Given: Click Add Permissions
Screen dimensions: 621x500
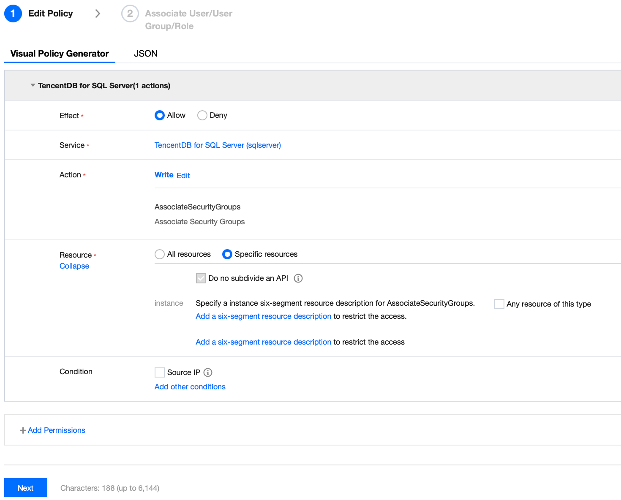Looking at the screenshot, I should [57, 430].
